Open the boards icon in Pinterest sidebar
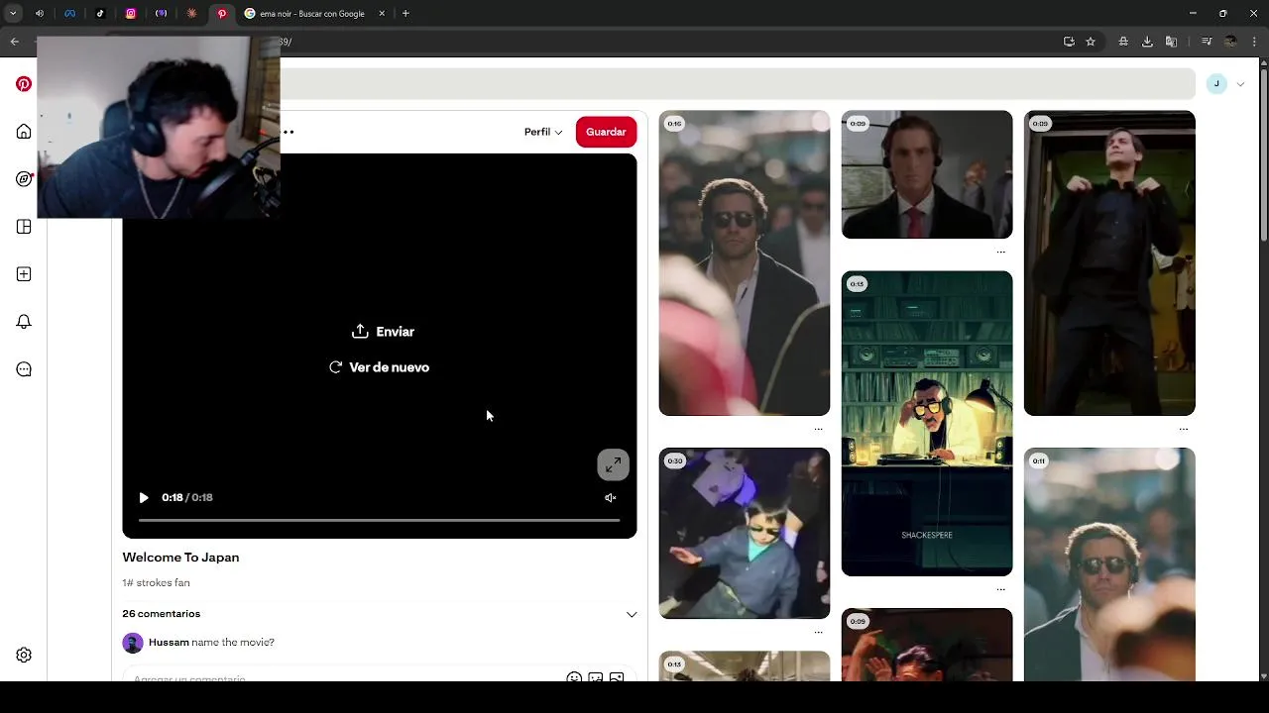 pos(24,227)
